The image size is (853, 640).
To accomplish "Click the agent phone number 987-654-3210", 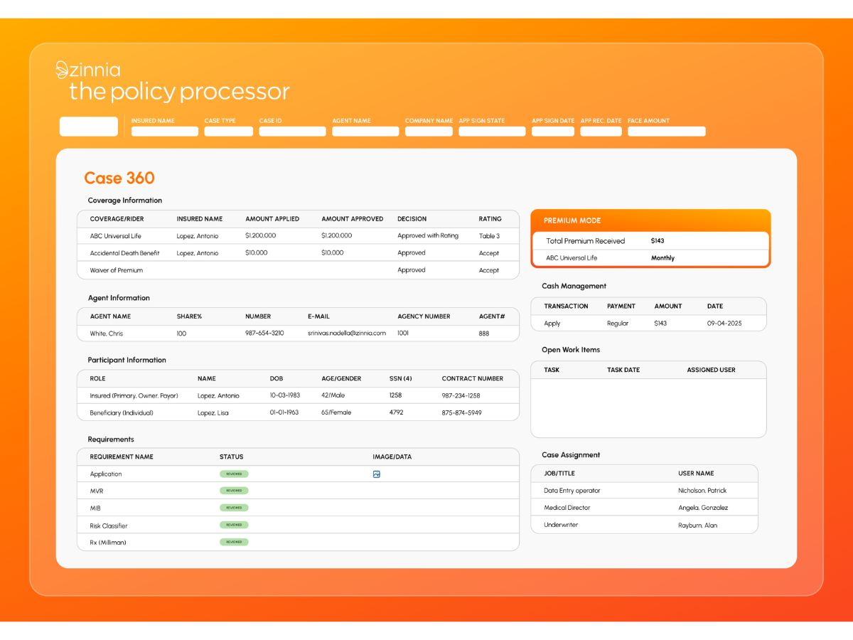I will [x=264, y=334].
